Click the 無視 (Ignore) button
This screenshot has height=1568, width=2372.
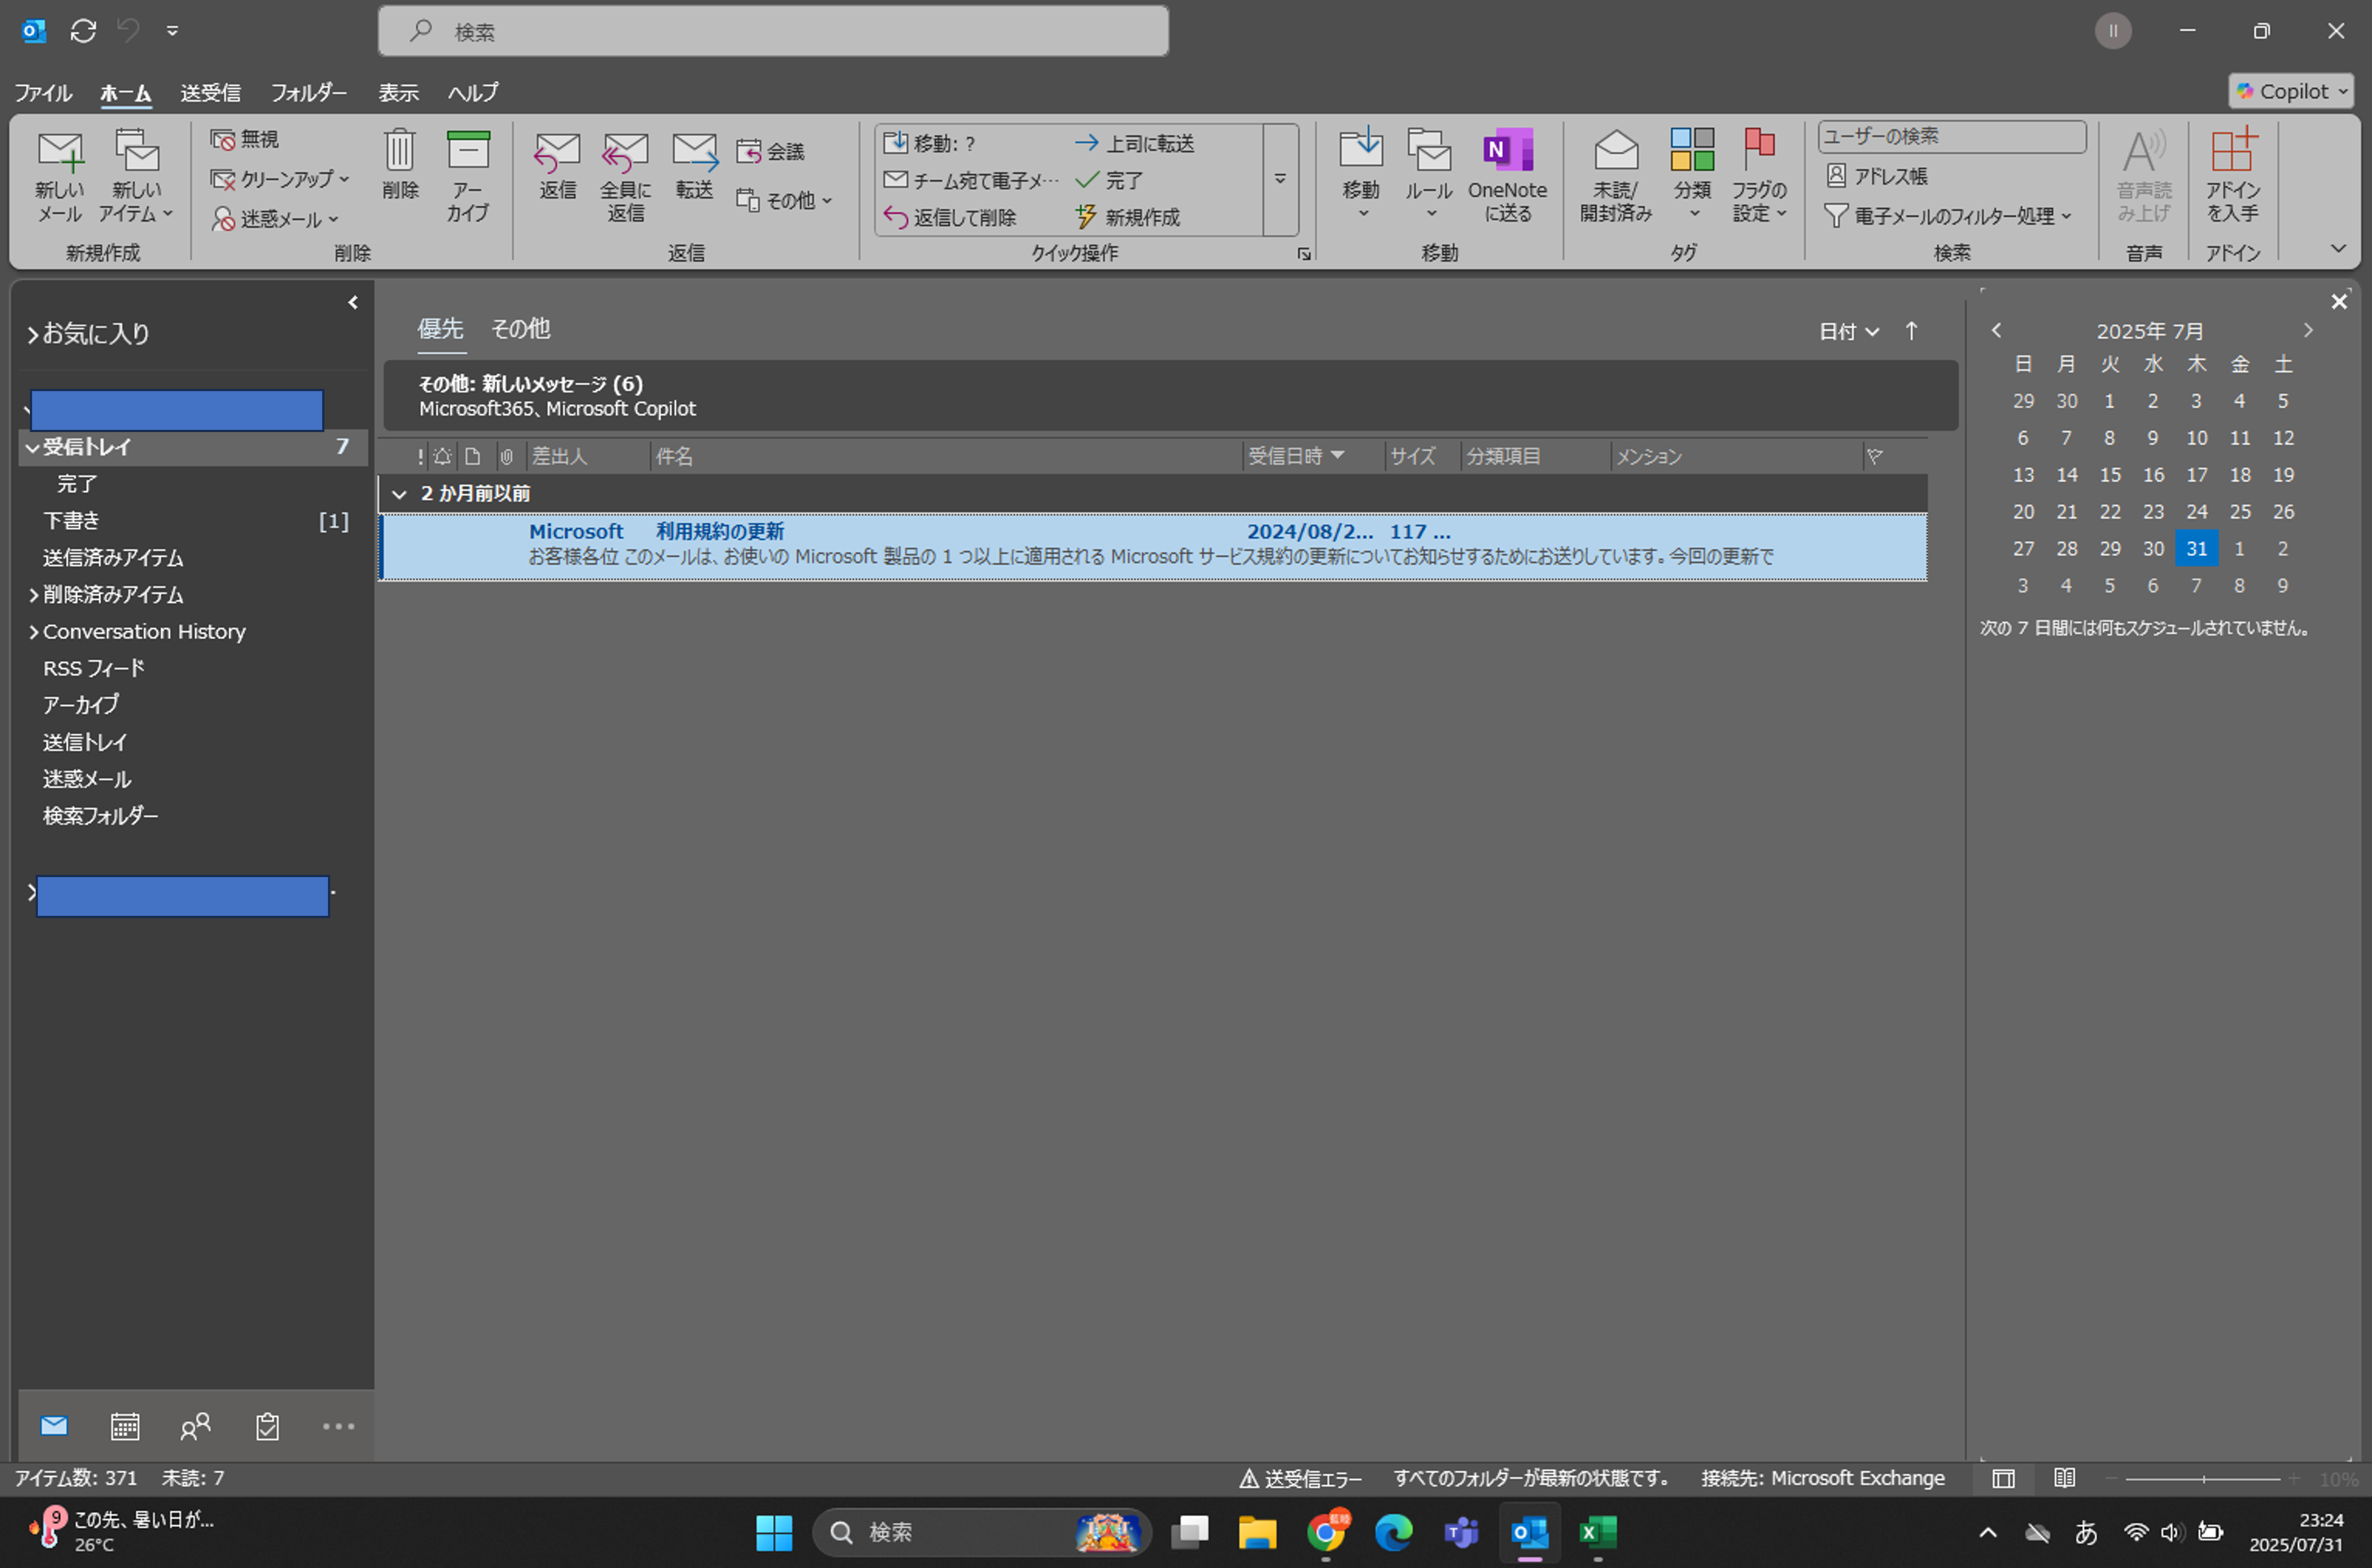[245, 139]
